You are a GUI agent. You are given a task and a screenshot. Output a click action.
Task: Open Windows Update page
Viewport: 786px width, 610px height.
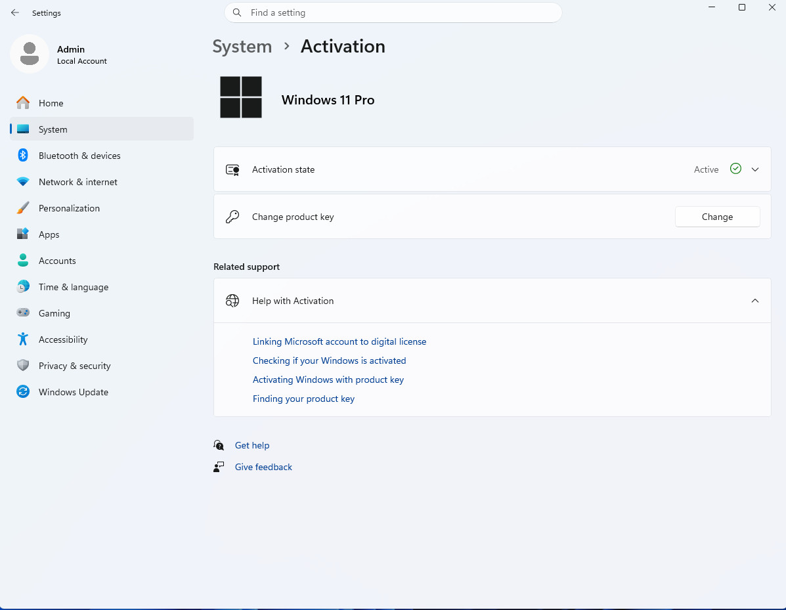102,391
